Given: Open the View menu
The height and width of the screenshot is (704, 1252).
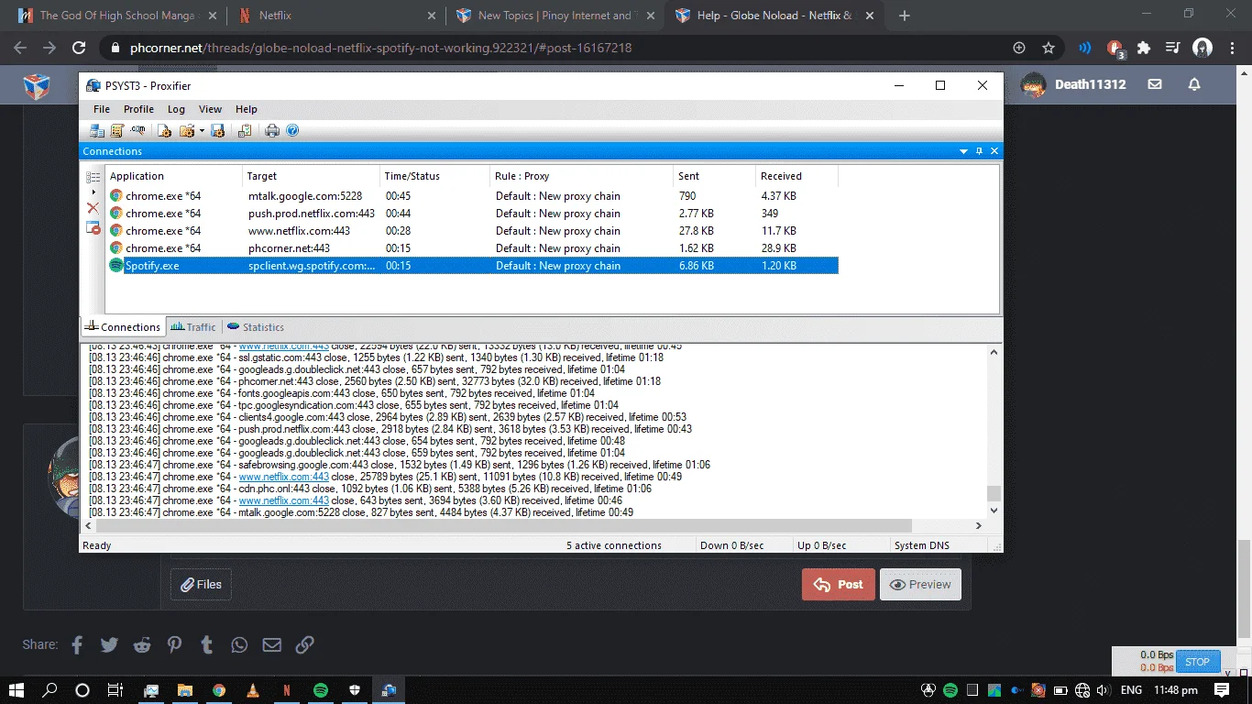Looking at the screenshot, I should pyautogui.click(x=210, y=109).
